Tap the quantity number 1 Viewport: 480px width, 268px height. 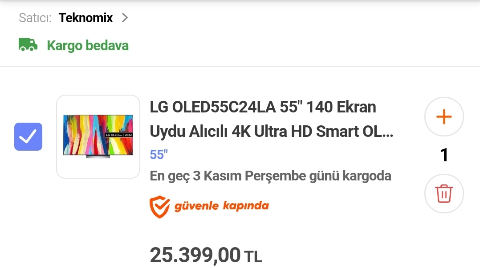[x=444, y=155]
